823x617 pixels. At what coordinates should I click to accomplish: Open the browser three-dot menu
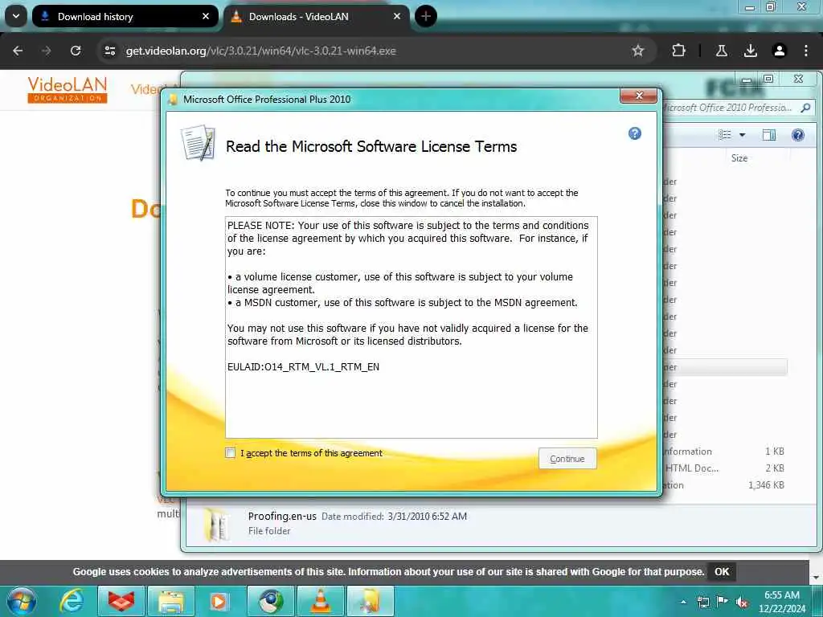(806, 51)
